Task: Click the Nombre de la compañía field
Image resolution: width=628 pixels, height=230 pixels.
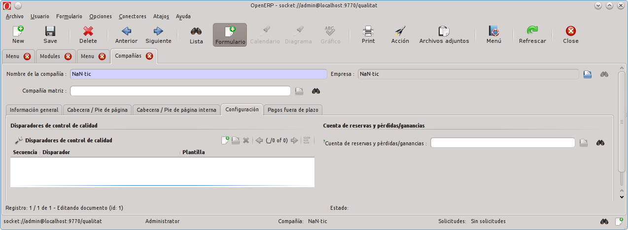Action: point(199,74)
